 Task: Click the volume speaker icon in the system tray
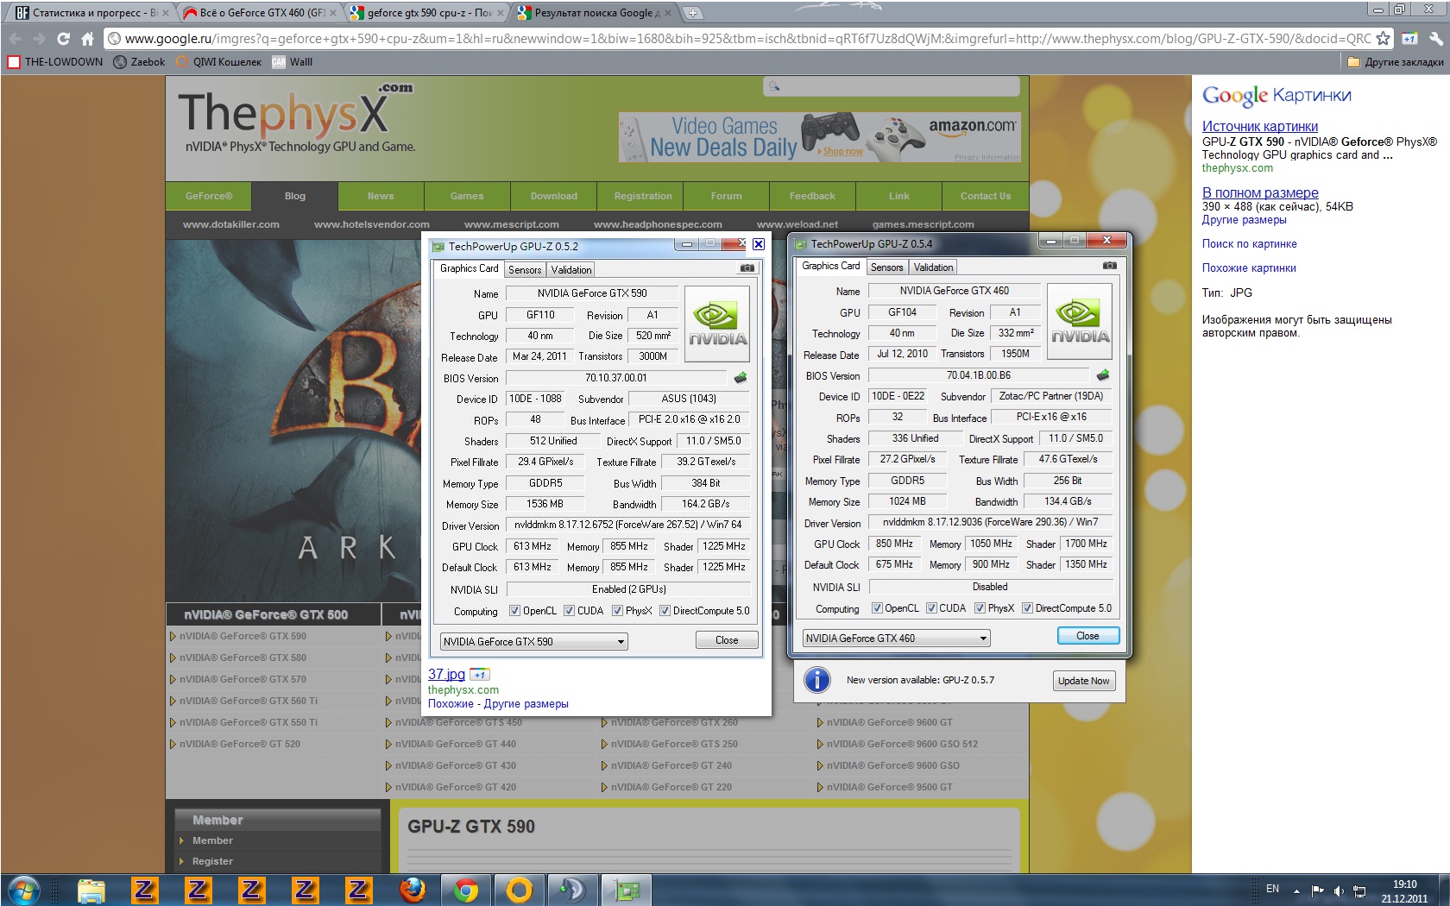pos(1339,890)
